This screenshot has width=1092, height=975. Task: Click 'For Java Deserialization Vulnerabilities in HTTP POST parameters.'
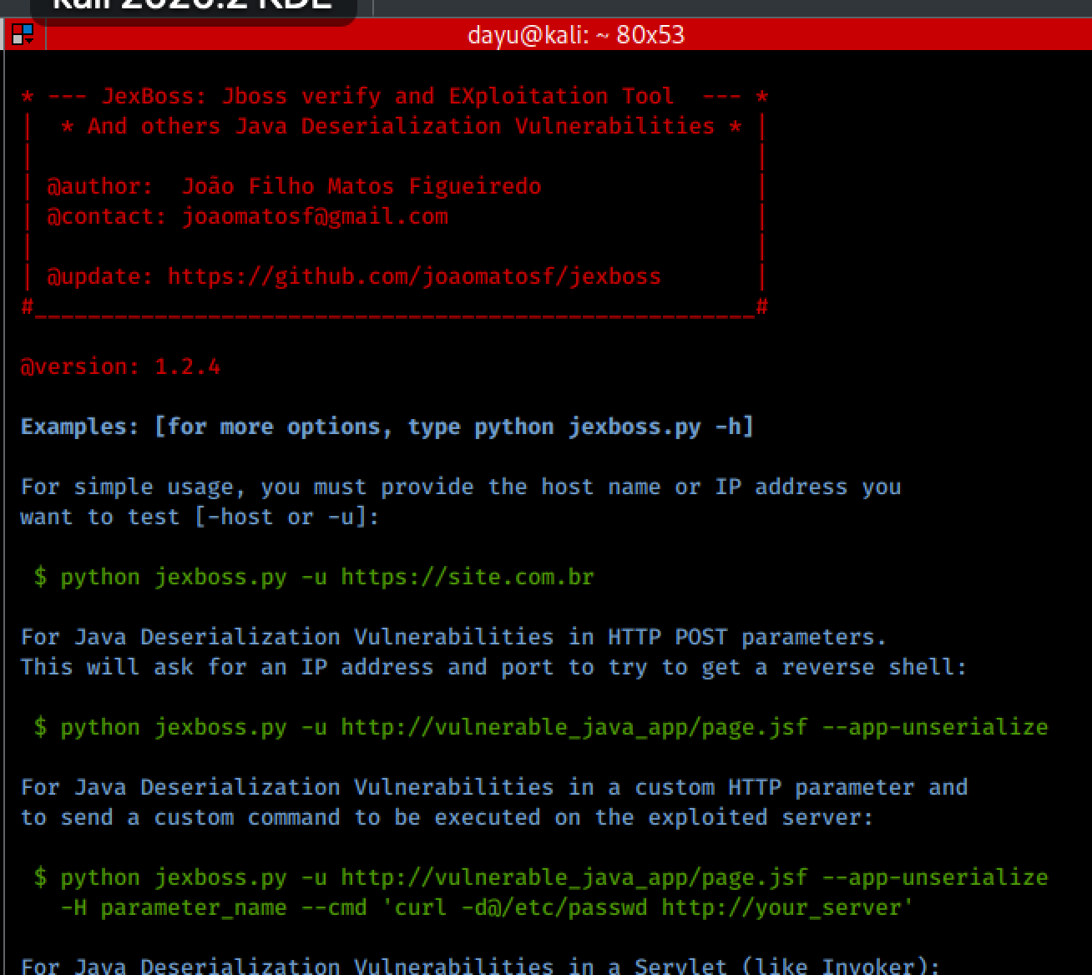(x=454, y=637)
